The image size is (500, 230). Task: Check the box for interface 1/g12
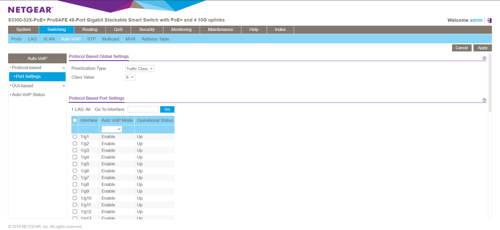[75, 212]
